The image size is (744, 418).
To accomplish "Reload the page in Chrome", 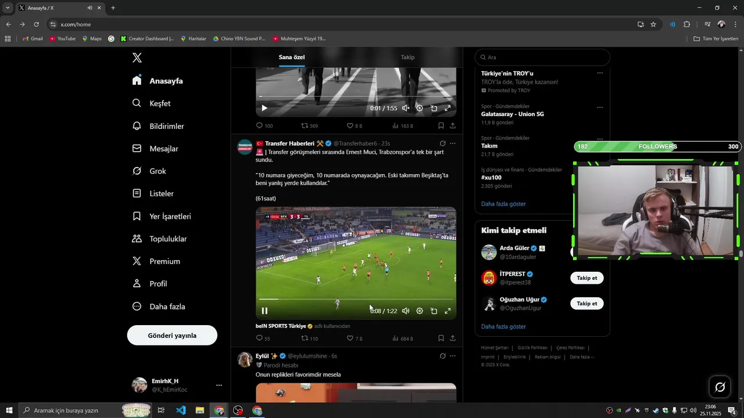I will tap(36, 24).
